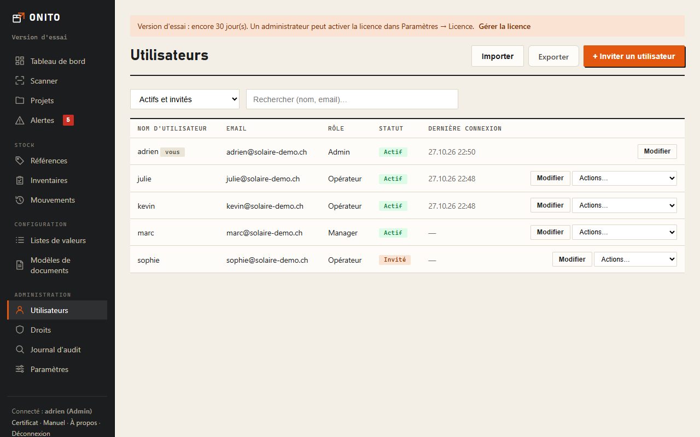Click the Manager role cell for marc
Screen dimensions: 700x437
point(343,233)
